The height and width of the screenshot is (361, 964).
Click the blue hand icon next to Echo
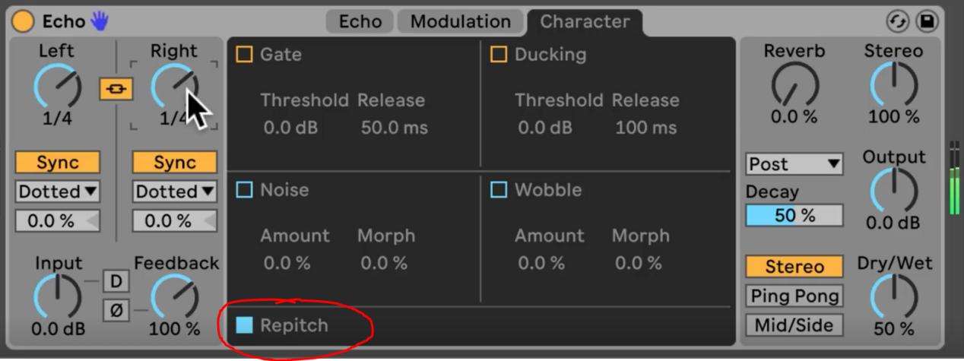(100, 21)
